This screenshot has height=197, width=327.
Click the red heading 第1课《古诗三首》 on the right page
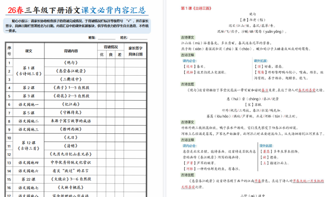pos(196,8)
